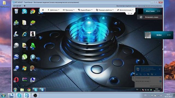Open the Android apps shortcut icon
175x98 pixels.
pyautogui.click(x=16, y=23)
